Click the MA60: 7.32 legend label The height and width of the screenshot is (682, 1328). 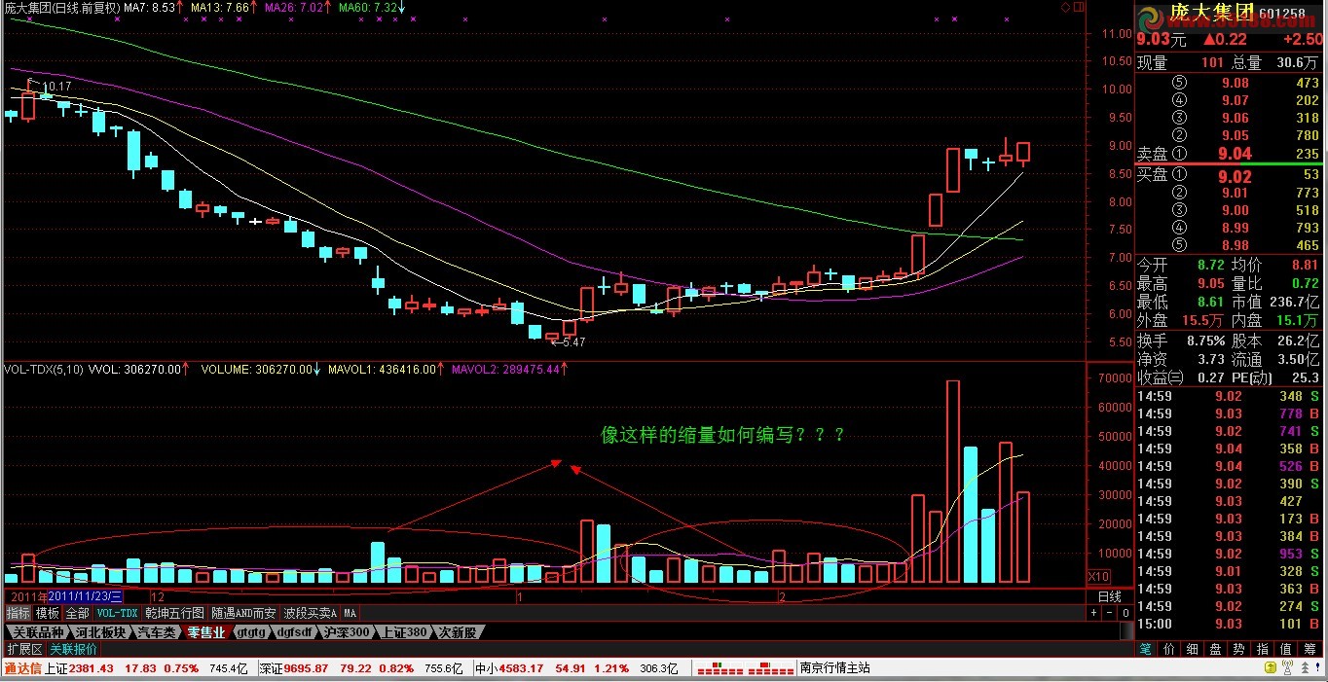click(x=369, y=8)
